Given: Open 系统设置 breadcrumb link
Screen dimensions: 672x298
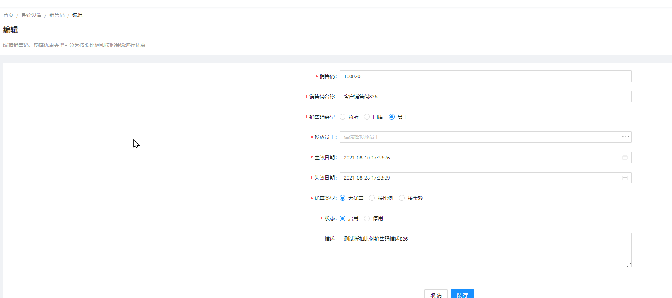Looking at the screenshot, I should pyautogui.click(x=31, y=15).
